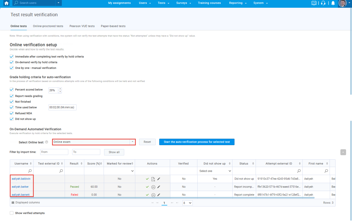Viewport: 352px width, 223px height.
Task: Click edit pencil for aaliyah.barker row
Action: pyautogui.click(x=159, y=187)
